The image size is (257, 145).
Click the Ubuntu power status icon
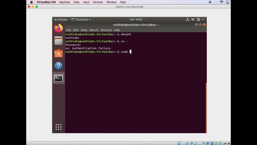tap(198, 19)
